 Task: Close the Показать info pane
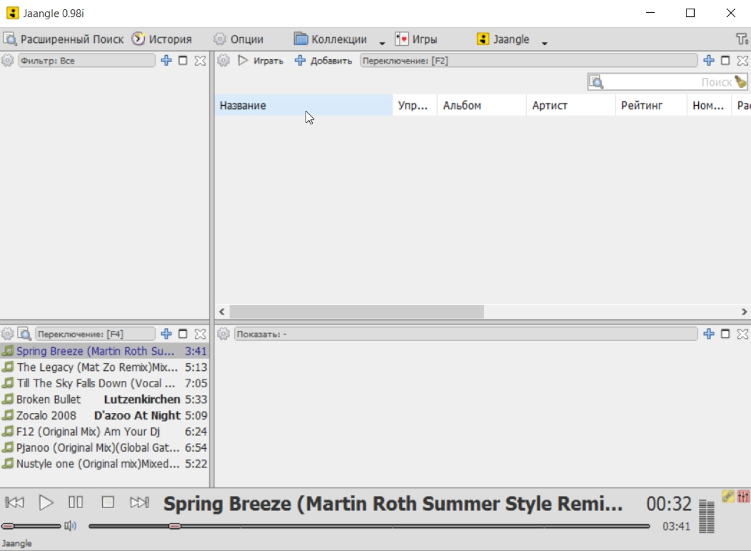[x=742, y=334]
